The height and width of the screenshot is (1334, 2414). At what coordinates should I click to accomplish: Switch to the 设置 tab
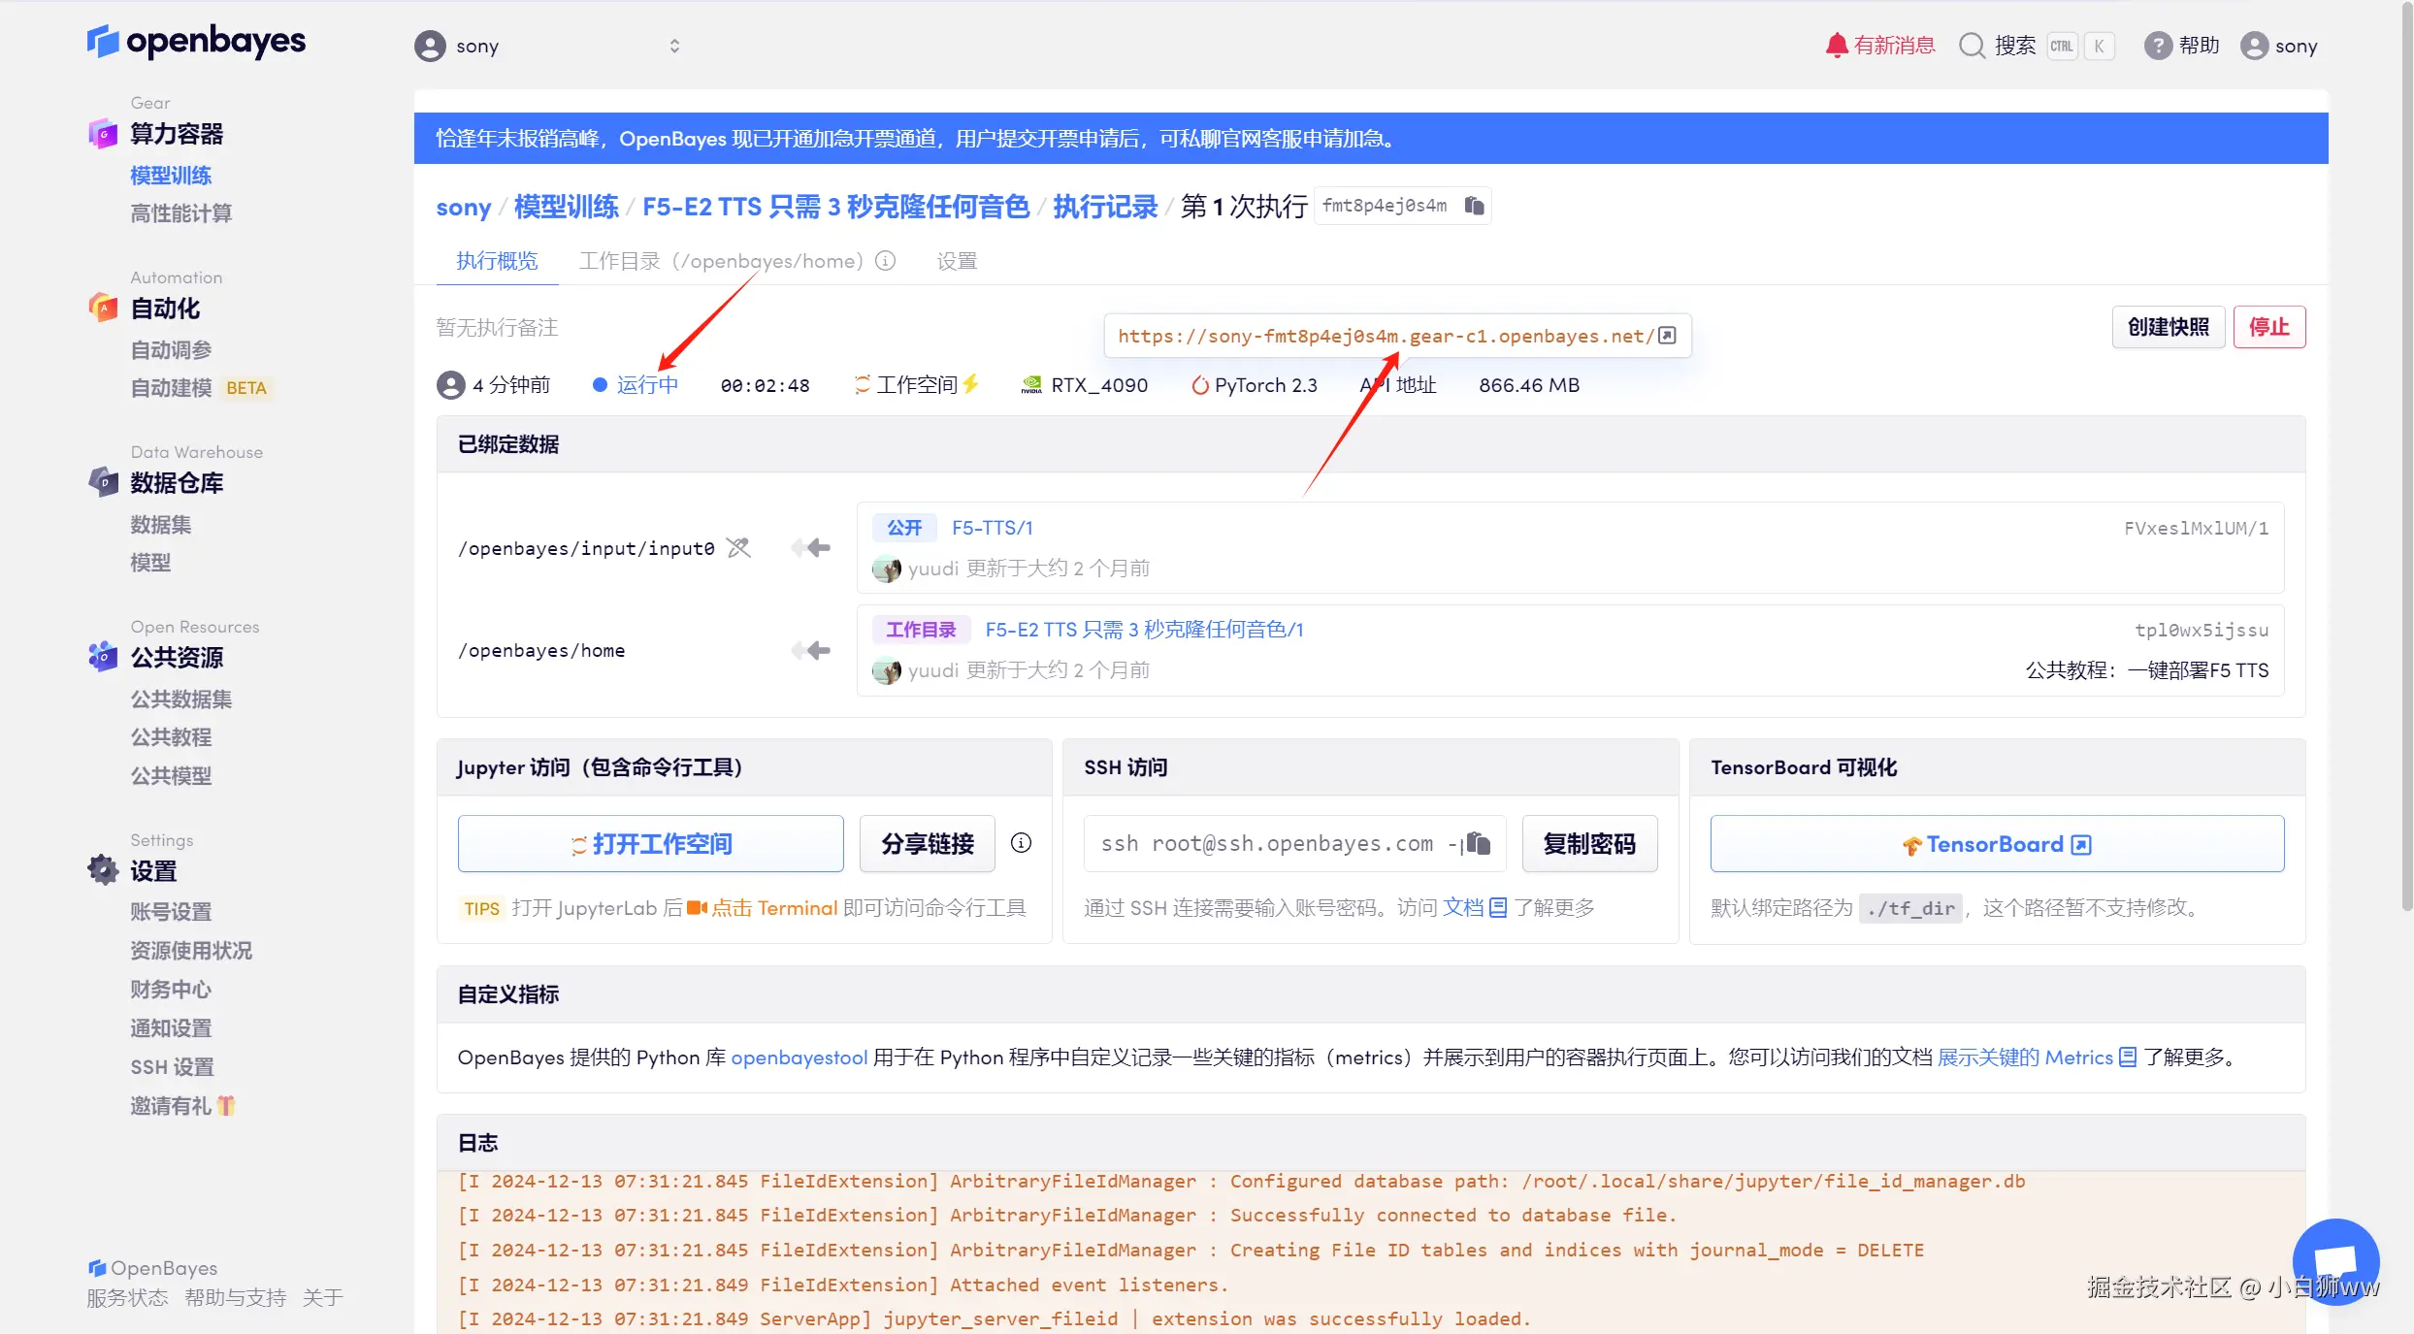pos(956,261)
